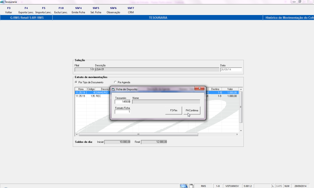The image size is (314, 188).
Task: Confirm with the F4-Confirma button
Action: click(x=192, y=110)
